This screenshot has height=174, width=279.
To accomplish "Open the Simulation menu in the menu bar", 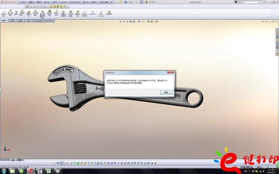I will 63,2.
